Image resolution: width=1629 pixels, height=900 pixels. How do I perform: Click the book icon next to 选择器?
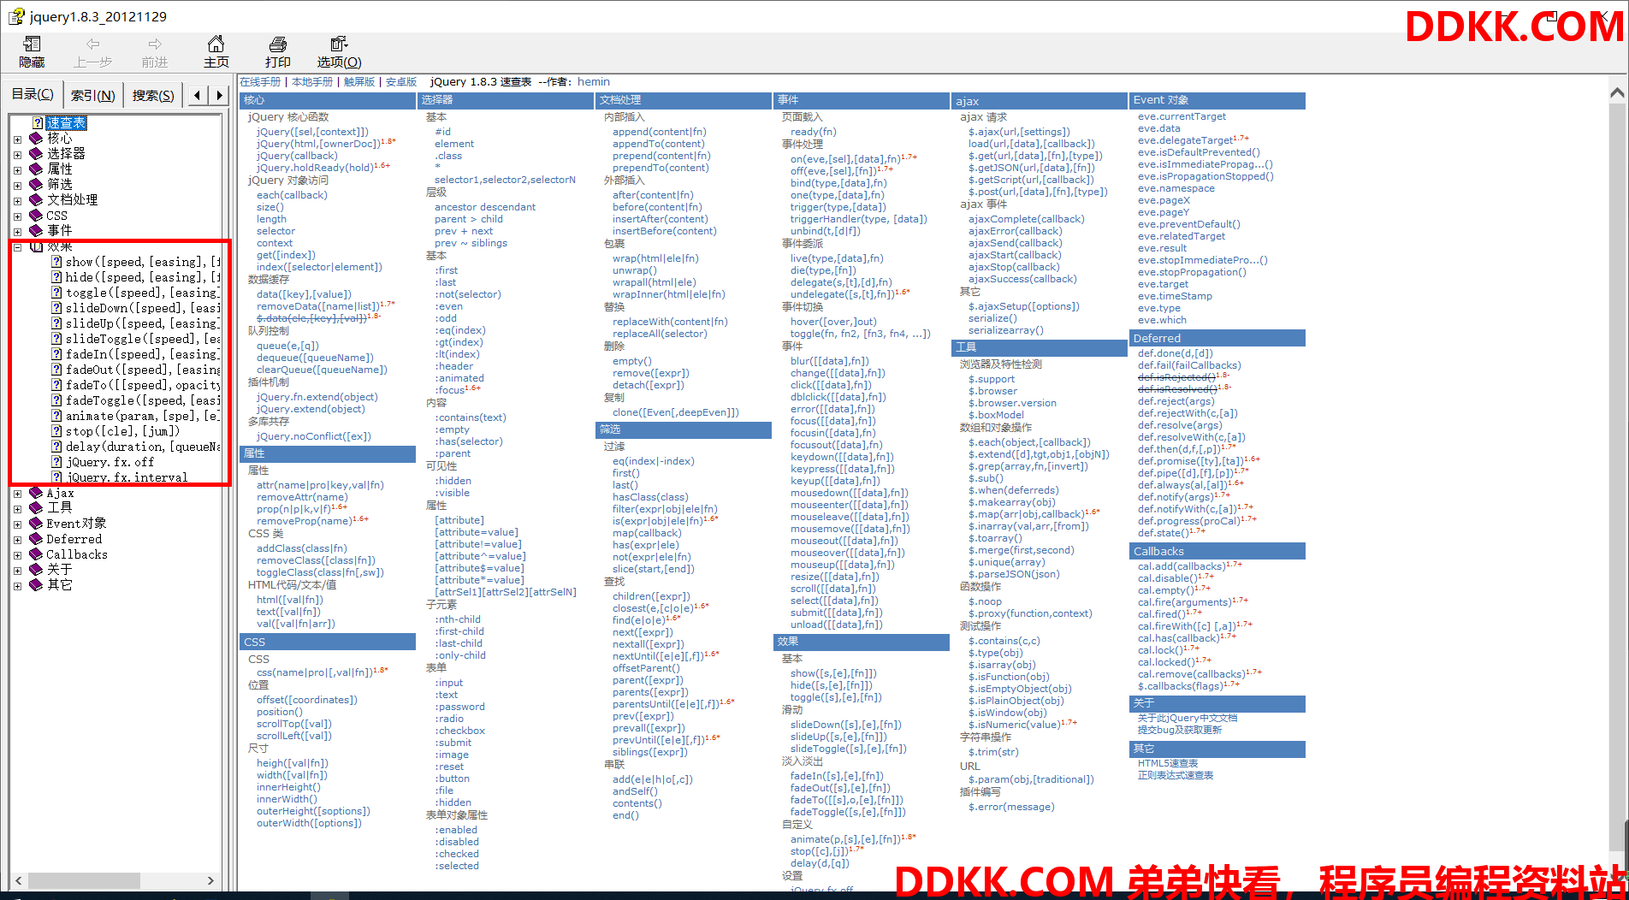(36, 154)
